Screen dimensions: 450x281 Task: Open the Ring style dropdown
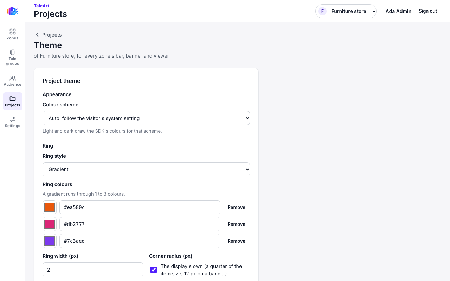click(x=146, y=169)
